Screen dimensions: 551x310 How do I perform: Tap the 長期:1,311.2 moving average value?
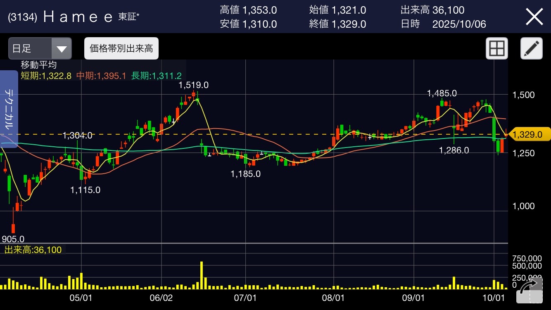[x=156, y=76]
